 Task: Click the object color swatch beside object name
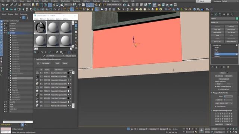coord(237,19)
